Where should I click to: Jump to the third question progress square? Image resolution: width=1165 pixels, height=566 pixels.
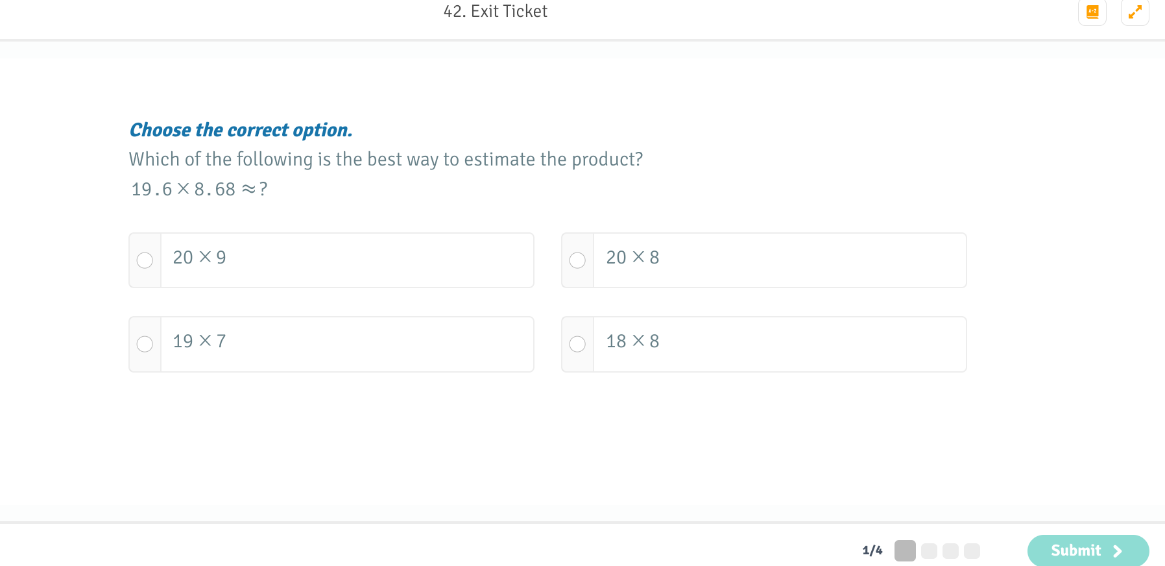coord(950,551)
